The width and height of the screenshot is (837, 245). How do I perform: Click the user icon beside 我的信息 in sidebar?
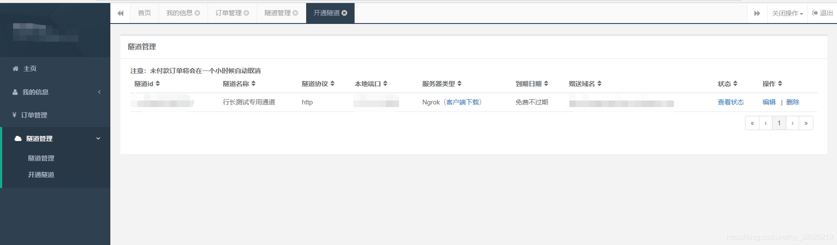click(15, 92)
